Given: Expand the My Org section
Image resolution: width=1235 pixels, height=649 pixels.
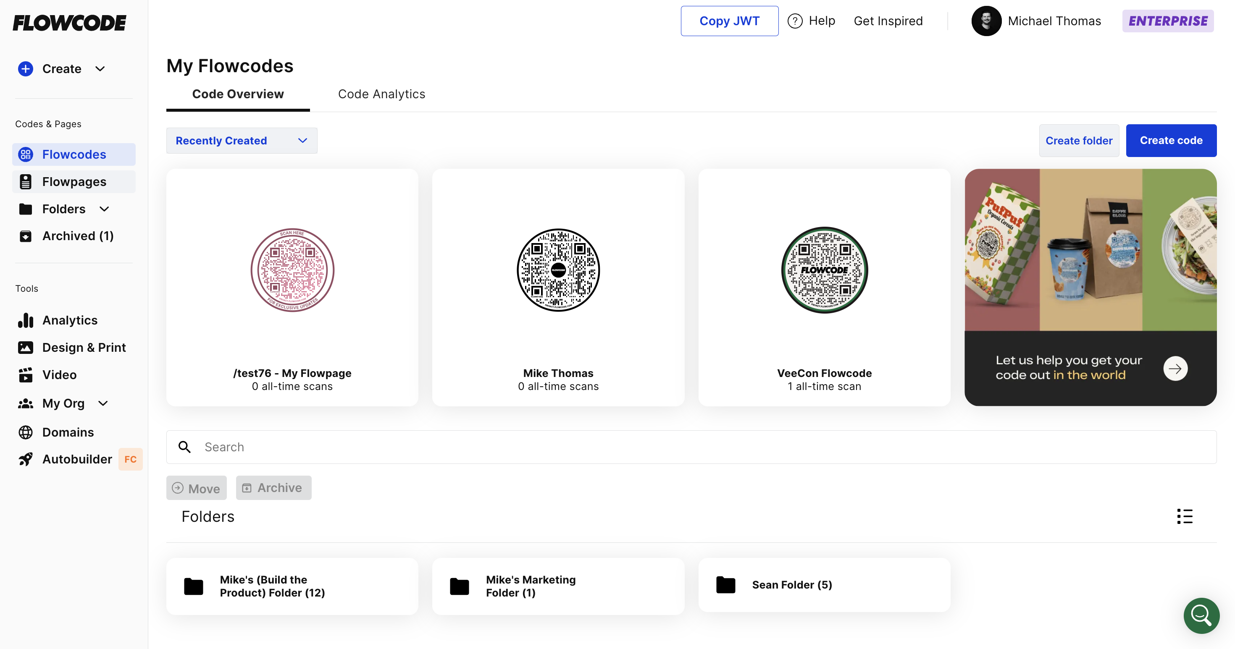Looking at the screenshot, I should (103, 403).
